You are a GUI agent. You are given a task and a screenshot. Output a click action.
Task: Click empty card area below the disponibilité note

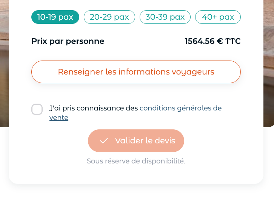(136, 174)
